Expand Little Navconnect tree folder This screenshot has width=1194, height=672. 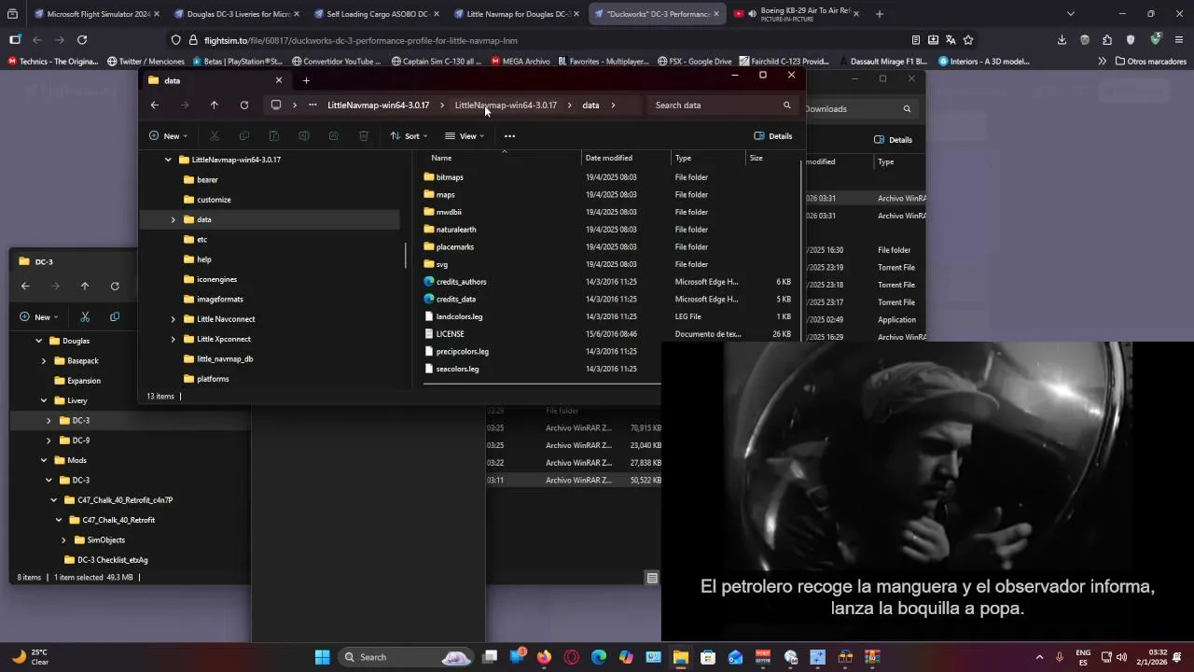tap(173, 319)
